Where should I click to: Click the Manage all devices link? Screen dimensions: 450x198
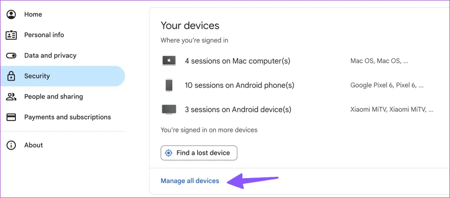tap(190, 181)
